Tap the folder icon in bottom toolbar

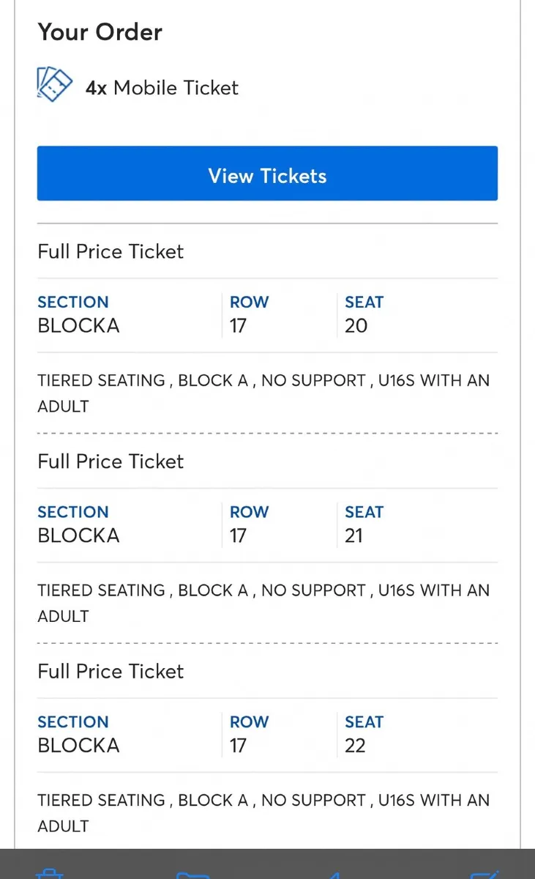click(192, 875)
